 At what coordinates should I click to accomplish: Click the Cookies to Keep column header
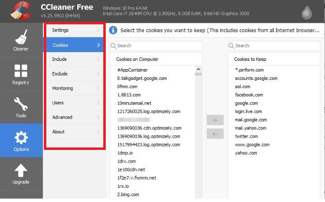click(x=274, y=59)
